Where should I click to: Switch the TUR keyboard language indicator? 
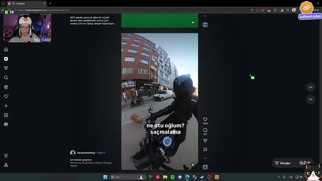pos(291,177)
